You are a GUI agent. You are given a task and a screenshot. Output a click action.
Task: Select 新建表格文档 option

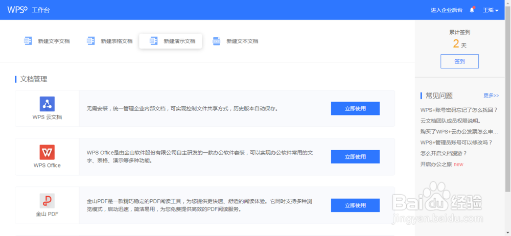coord(117,41)
